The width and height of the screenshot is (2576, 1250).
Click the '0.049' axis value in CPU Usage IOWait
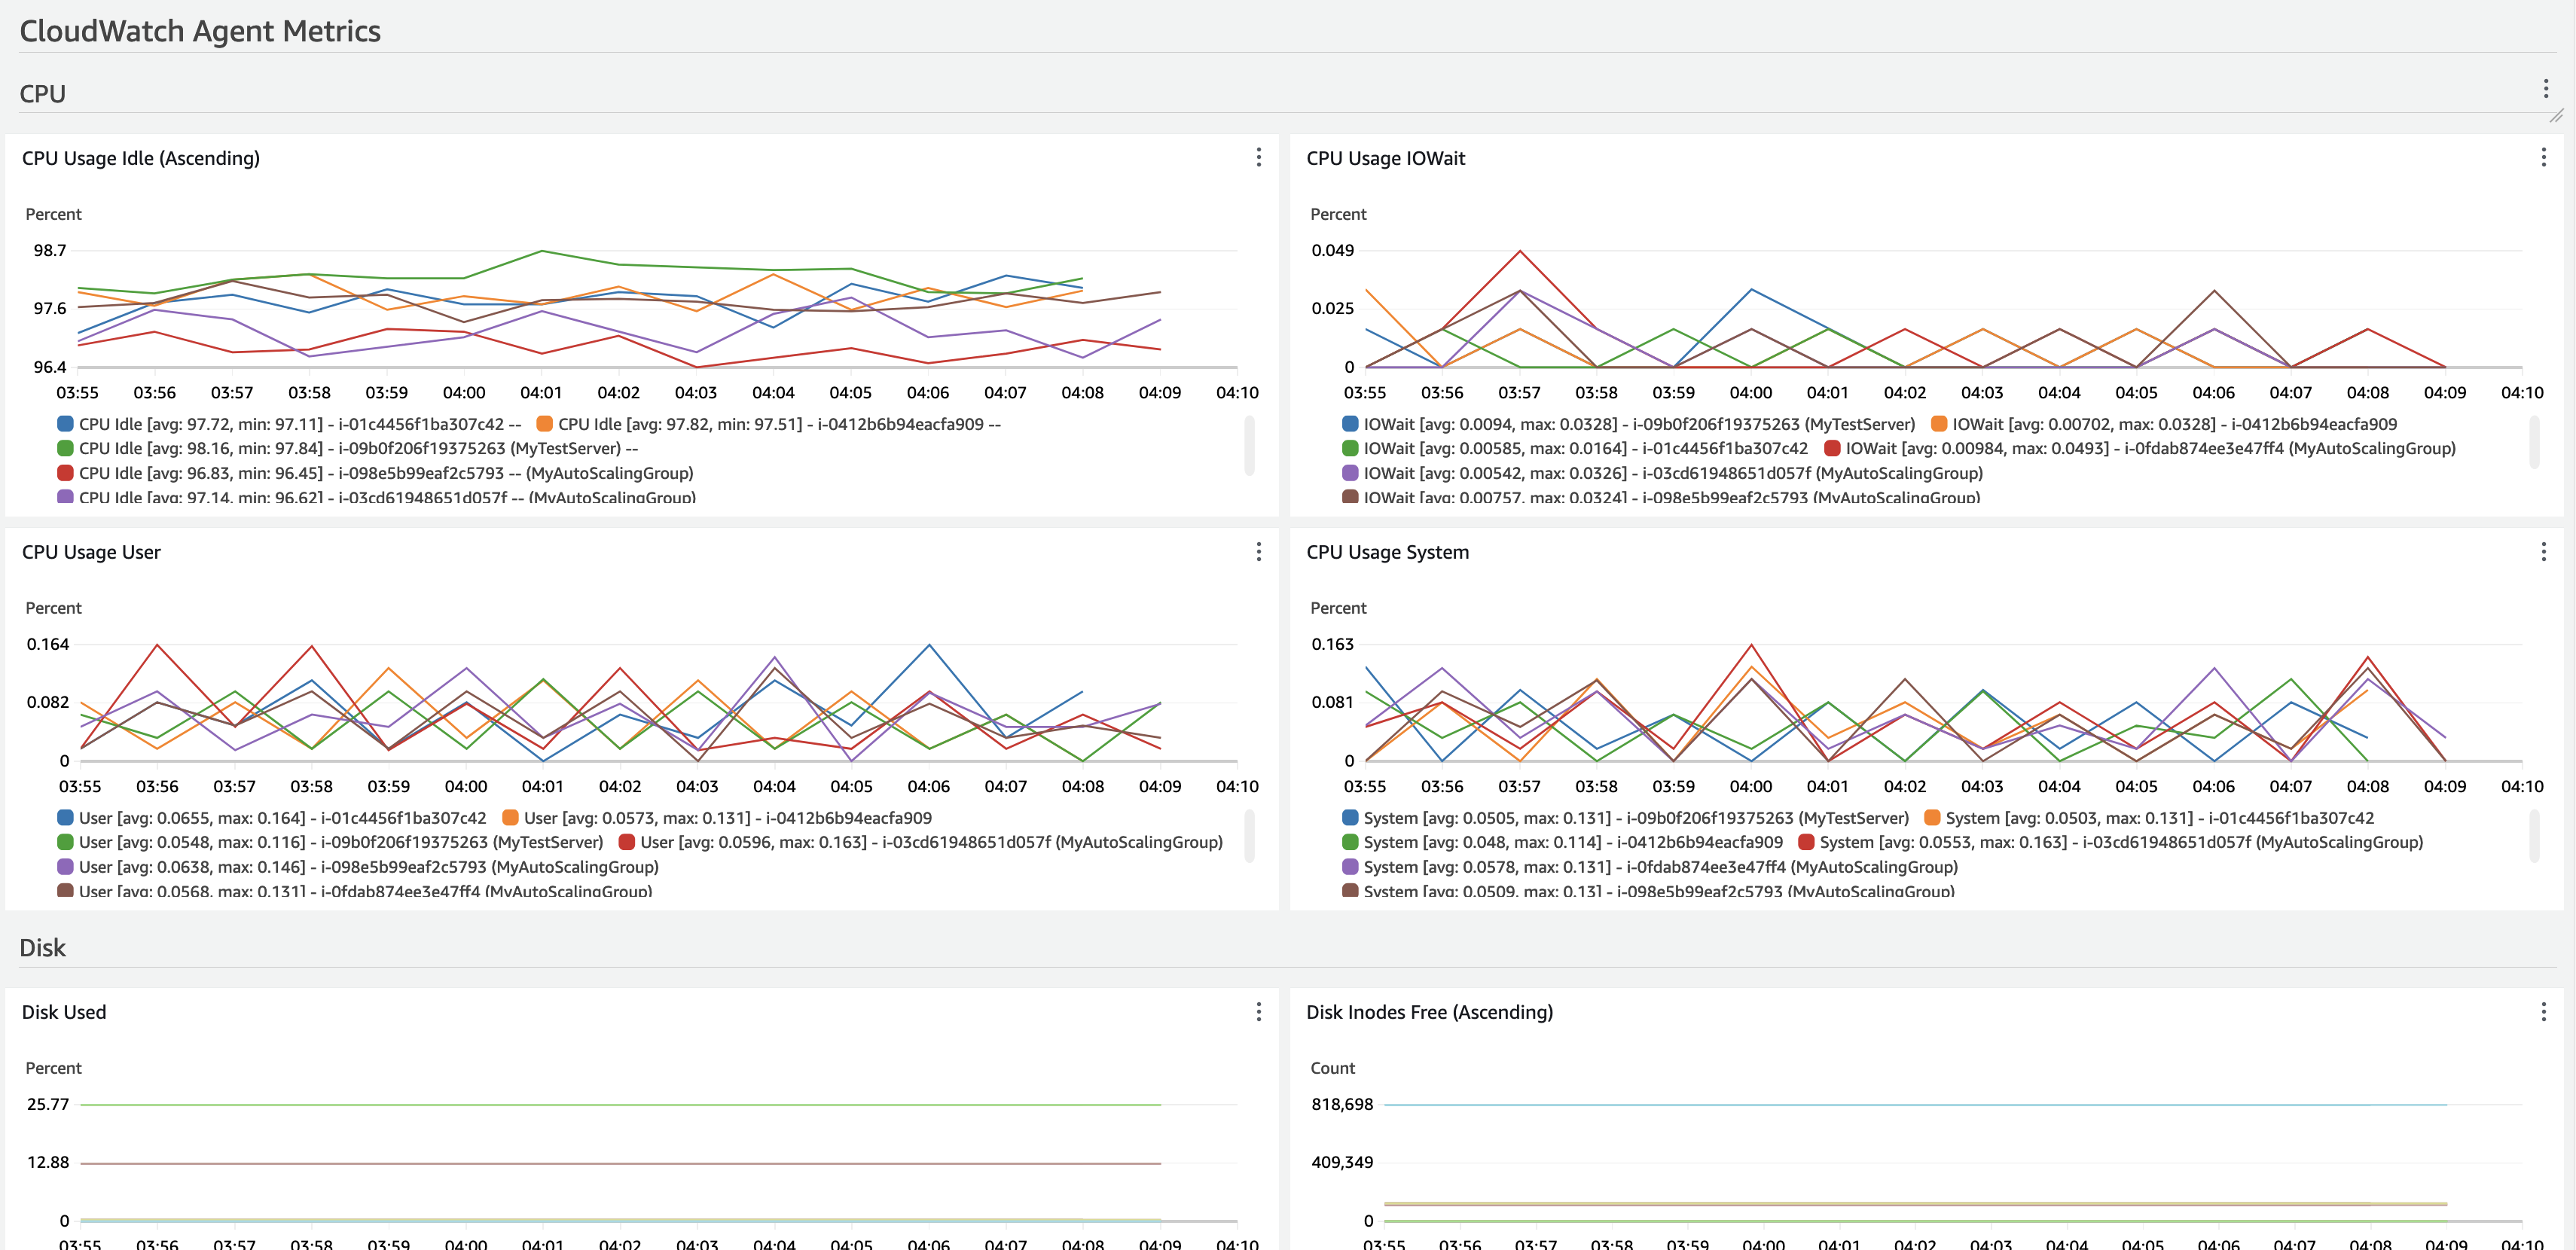[x=1333, y=250]
